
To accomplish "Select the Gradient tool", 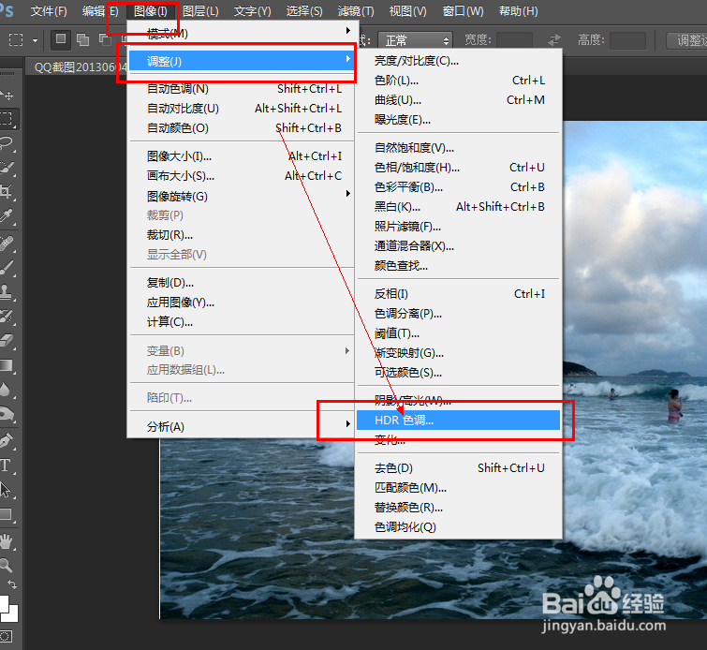I will (7, 365).
